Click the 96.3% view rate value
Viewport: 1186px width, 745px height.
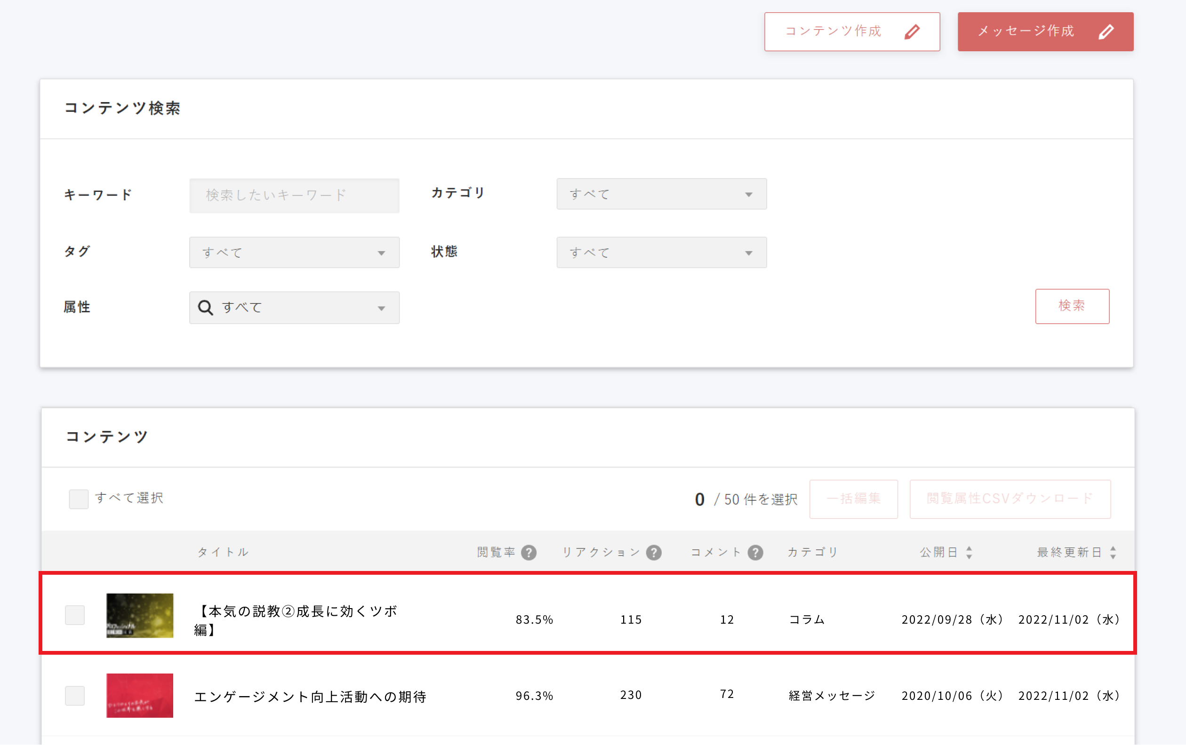[534, 696]
